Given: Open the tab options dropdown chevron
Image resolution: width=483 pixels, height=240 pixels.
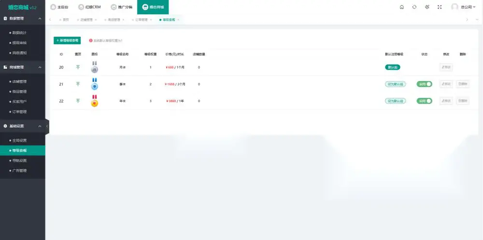Looking at the screenshot, I should tap(477, 20).
